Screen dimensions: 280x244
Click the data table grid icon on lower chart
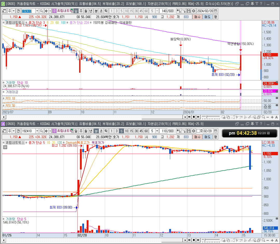click(5, 147)
